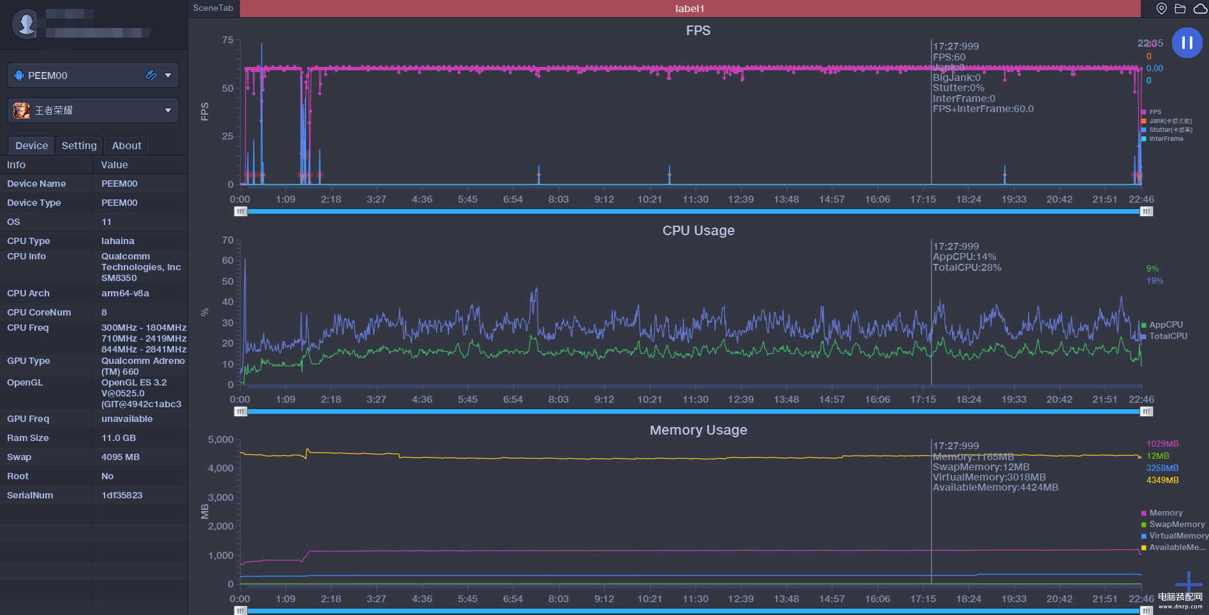
Task: Click the user avatar profile icon
Action: click(x=26, y=24)
